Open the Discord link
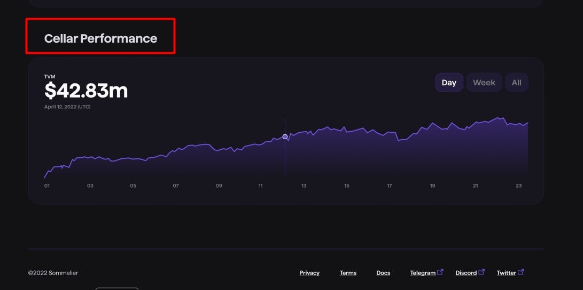The width and height of the screenshot is (583, 290). (x=466, y=273)
